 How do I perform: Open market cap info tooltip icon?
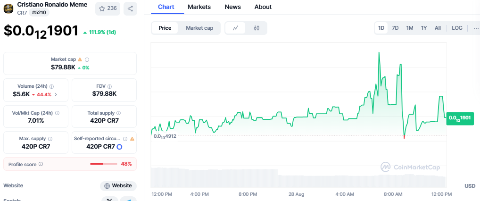tap(87, 59)
